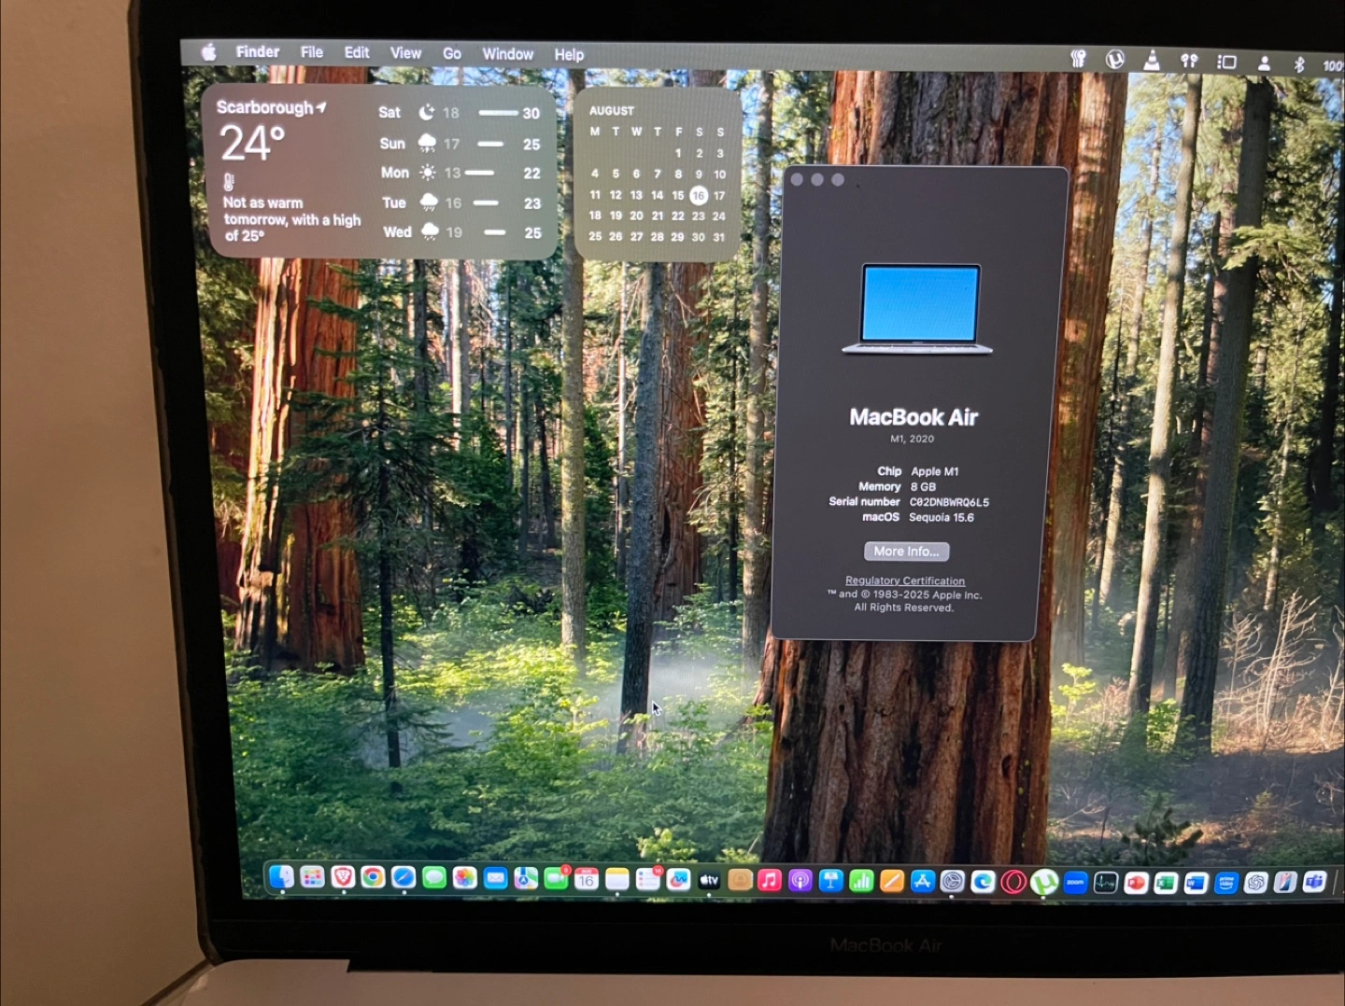
Task: Toggle Bluetooth from the menu bar icon
Action: [x=1298, y=63]
